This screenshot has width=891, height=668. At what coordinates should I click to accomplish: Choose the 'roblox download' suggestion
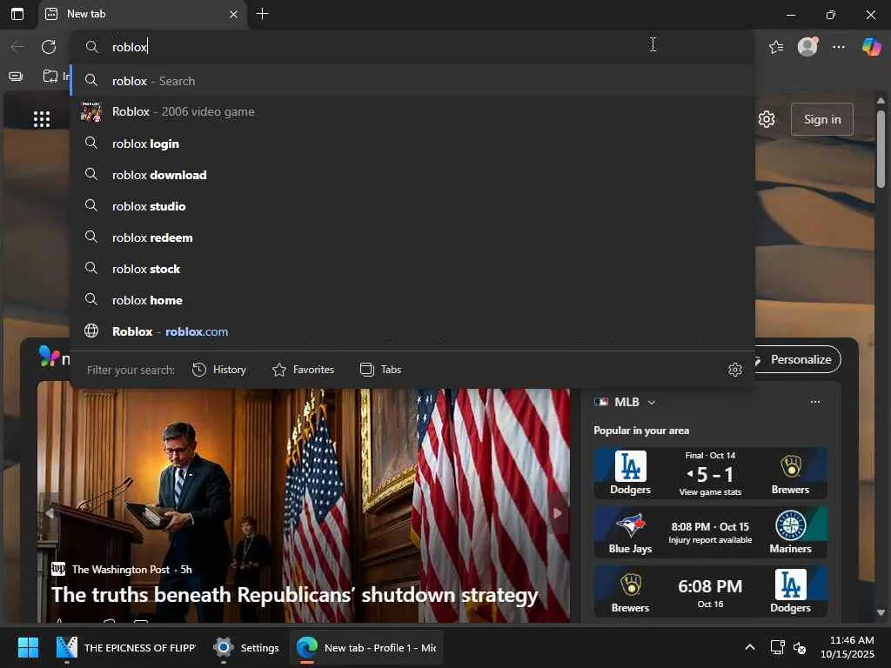tap(413, 174)
